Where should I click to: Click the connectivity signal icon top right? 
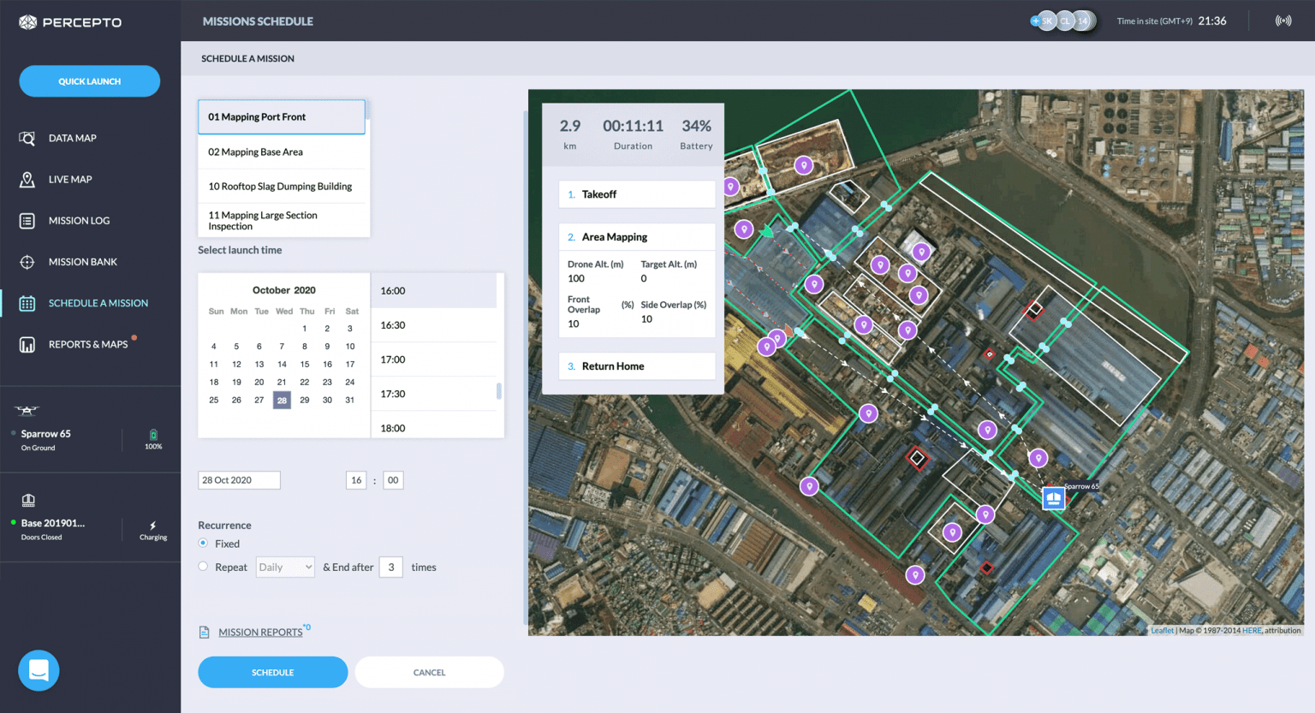[1283, 20]
